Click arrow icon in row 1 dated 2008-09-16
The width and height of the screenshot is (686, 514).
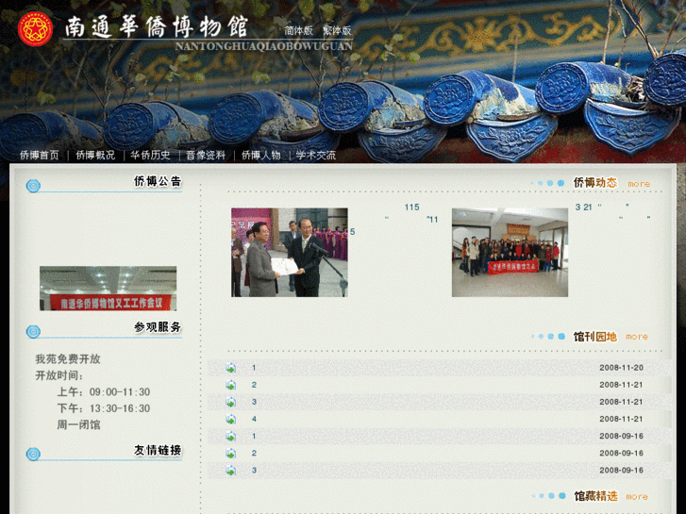(230, 436)
